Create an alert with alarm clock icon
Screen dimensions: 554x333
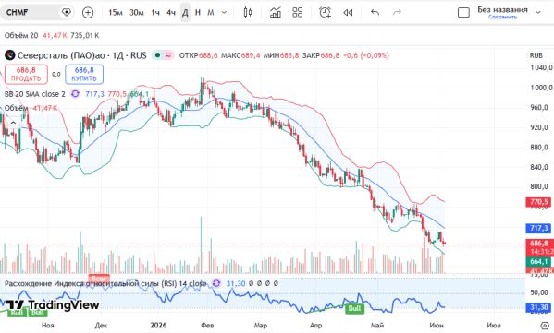pyautogui.click(x=325, y=13)
